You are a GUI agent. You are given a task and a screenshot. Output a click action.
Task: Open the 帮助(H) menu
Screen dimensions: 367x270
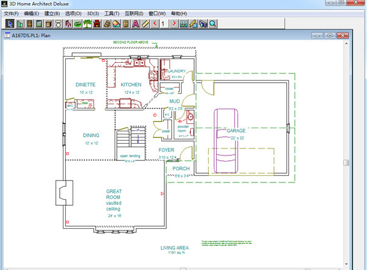click(179, 14)
